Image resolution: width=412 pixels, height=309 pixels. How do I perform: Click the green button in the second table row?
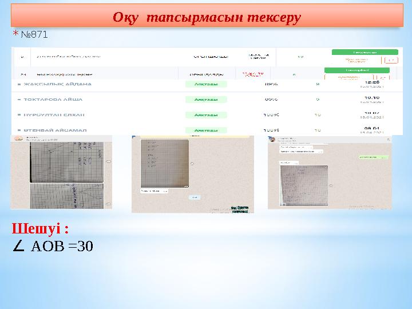click(357, 70)
